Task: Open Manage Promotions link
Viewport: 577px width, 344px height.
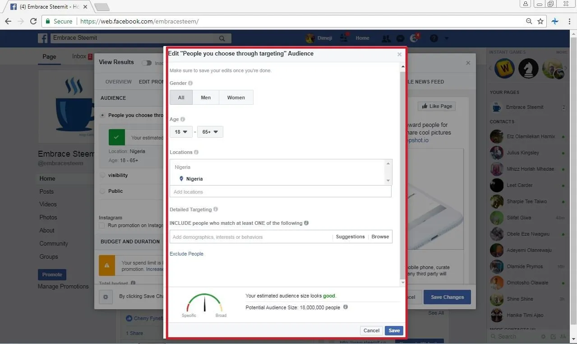Action: coord(63,286)
